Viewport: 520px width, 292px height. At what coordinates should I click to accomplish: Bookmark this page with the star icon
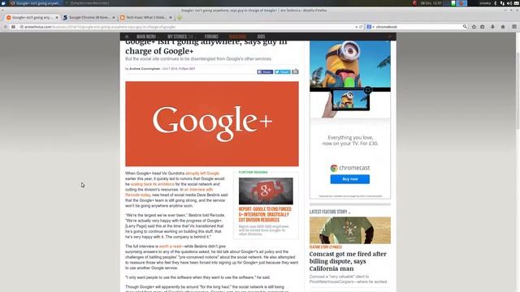coord(474,27)
